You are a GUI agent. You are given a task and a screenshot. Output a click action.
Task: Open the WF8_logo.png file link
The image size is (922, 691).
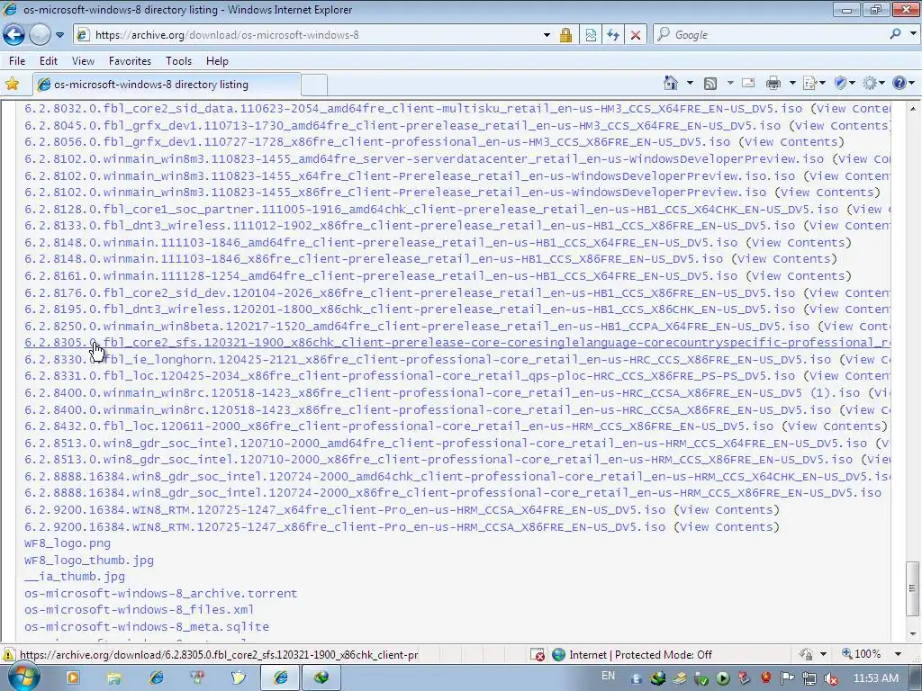[68, 543]
